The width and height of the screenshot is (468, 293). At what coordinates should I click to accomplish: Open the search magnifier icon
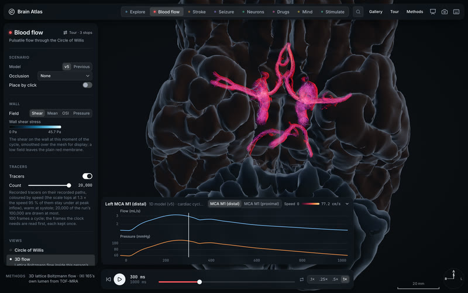pyautogui.click(x=358, y=12)
